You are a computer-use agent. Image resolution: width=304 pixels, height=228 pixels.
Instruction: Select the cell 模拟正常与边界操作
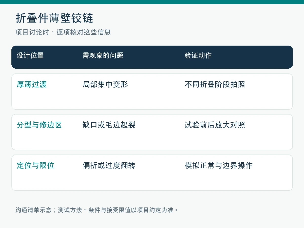pos(219,165)
